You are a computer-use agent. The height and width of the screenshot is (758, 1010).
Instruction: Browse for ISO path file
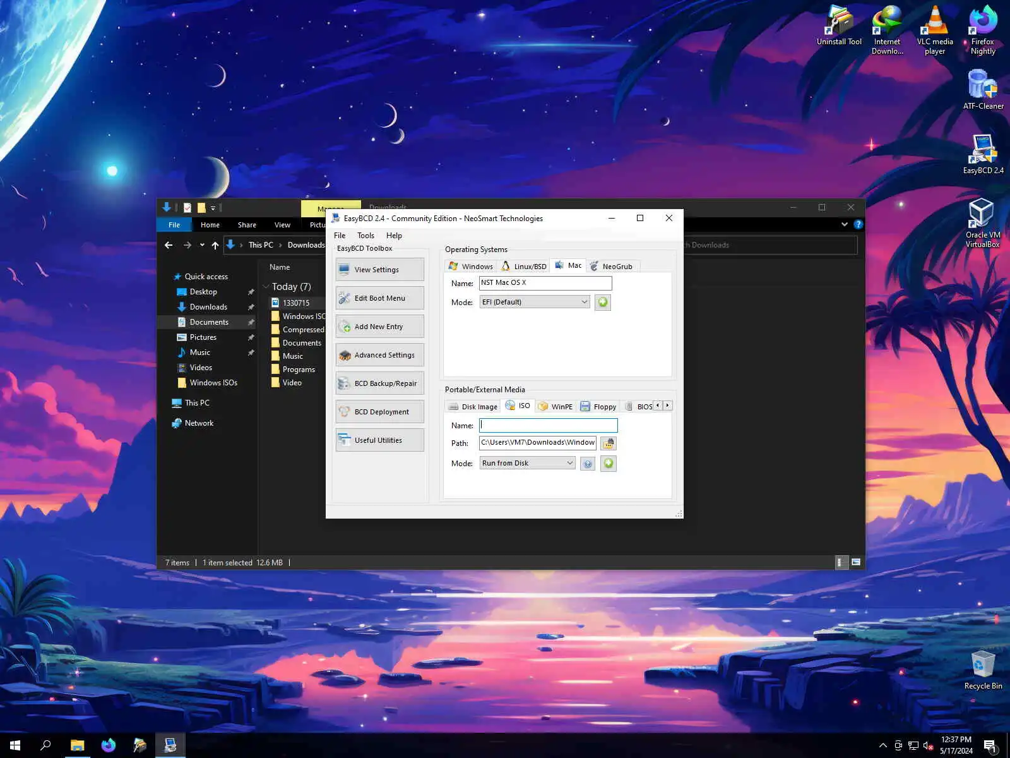coord(609,443)
